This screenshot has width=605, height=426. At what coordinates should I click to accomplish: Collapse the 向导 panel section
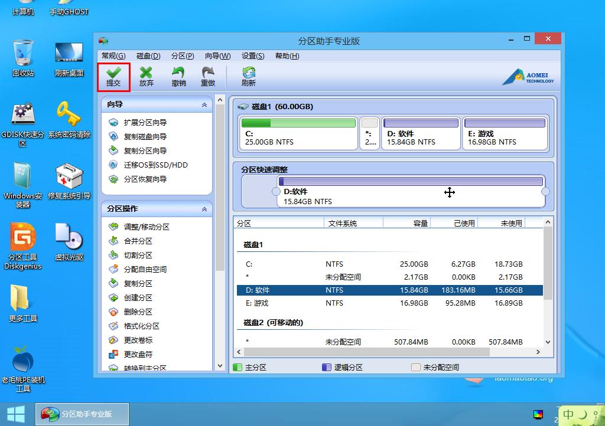204,104
